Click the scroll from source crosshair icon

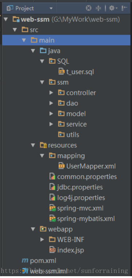click(88, 8)
